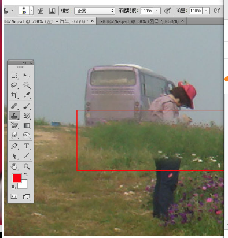Click the red foreground color swatch

pyautogui.click(x=17, y=178)
